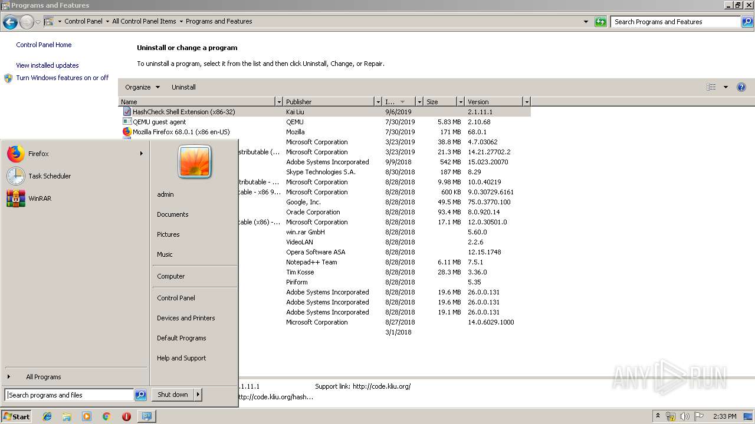Click the Start button

[17, 416]
